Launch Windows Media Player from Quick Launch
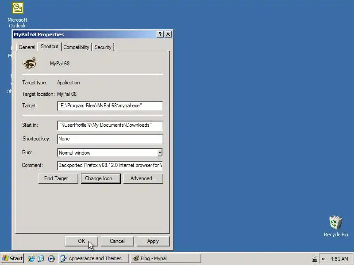The height and width of the screenshot is (265, 354). 51,258
